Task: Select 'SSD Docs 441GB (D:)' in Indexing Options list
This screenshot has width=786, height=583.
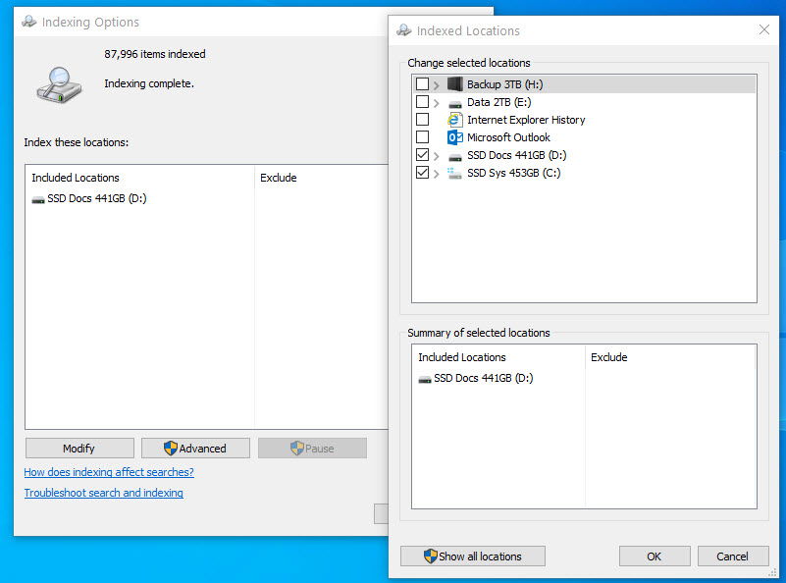Action: [97, 198]
